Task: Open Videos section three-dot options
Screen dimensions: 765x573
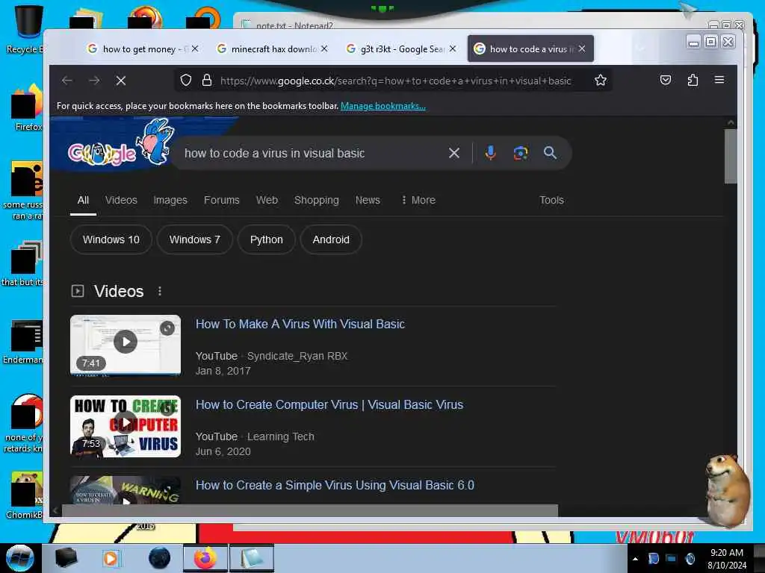Action: [x=160, y=292]
